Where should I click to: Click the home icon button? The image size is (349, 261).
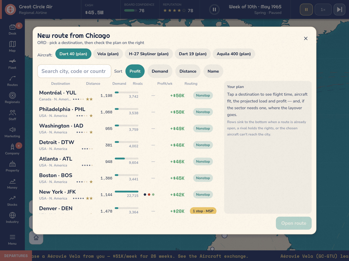36,238
